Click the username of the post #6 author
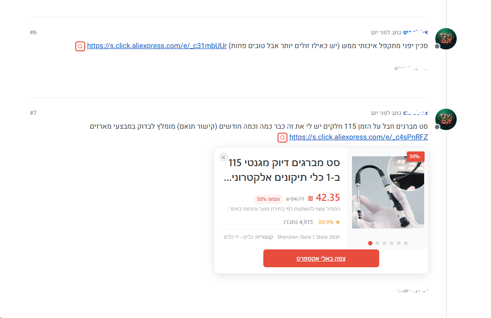 coord(416,32)
